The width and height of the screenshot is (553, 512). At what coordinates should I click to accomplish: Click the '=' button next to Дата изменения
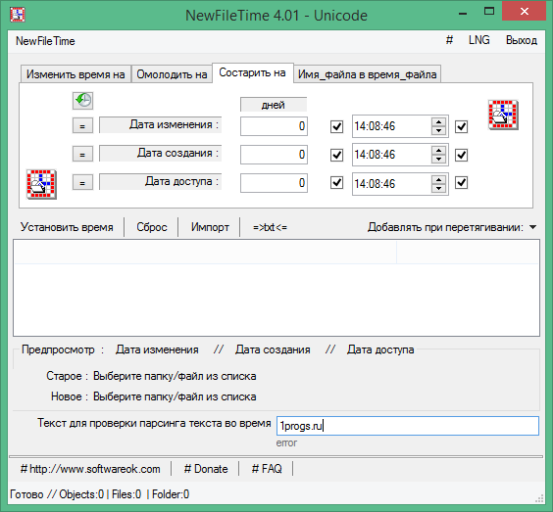[x=82, y=125]
